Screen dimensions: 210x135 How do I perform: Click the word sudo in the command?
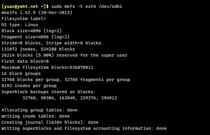58,6
